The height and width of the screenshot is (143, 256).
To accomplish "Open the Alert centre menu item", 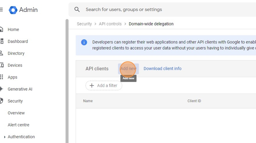I will coord(18,125).
